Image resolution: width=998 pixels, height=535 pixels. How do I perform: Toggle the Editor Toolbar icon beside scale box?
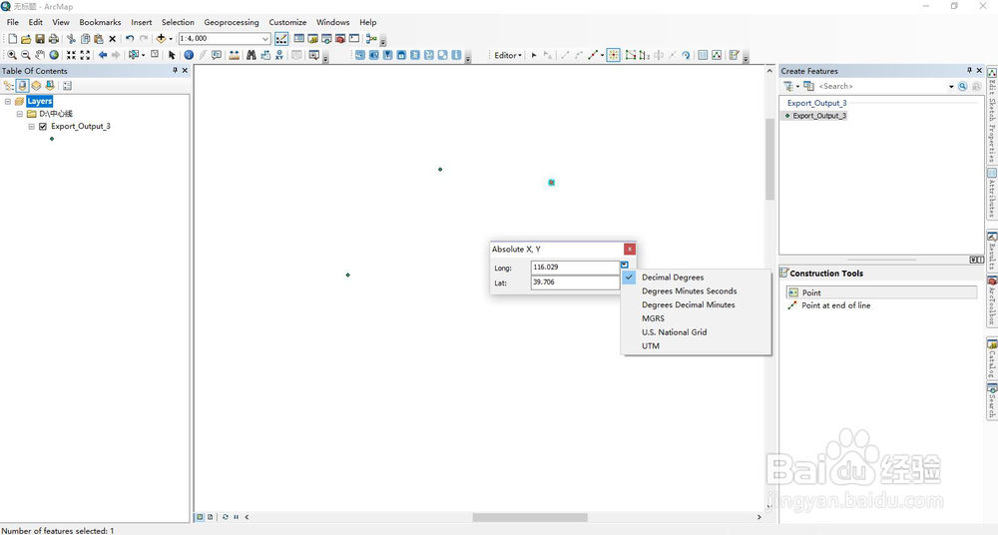(281, 39)
